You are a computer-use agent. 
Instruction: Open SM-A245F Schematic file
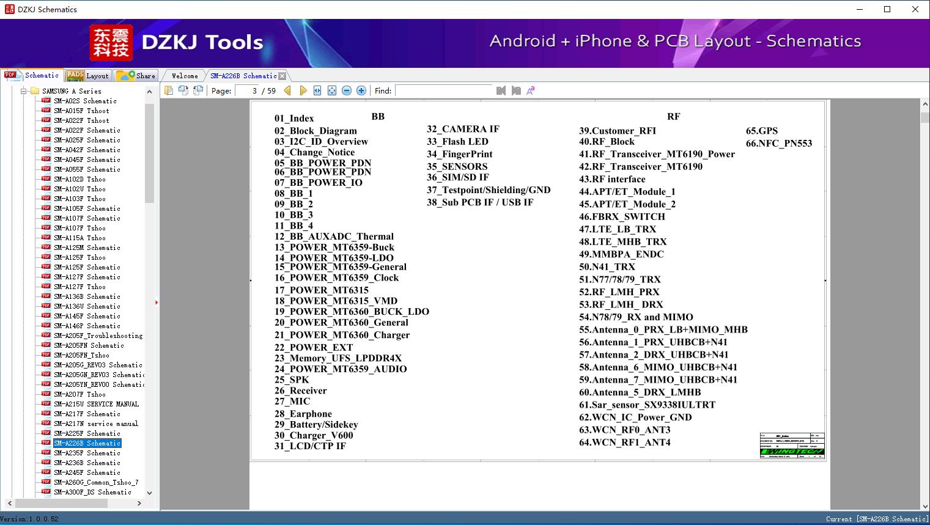click(87, 472)
